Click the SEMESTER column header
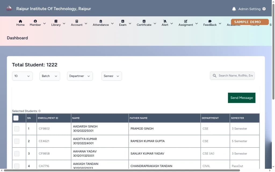 coord(237,118)
